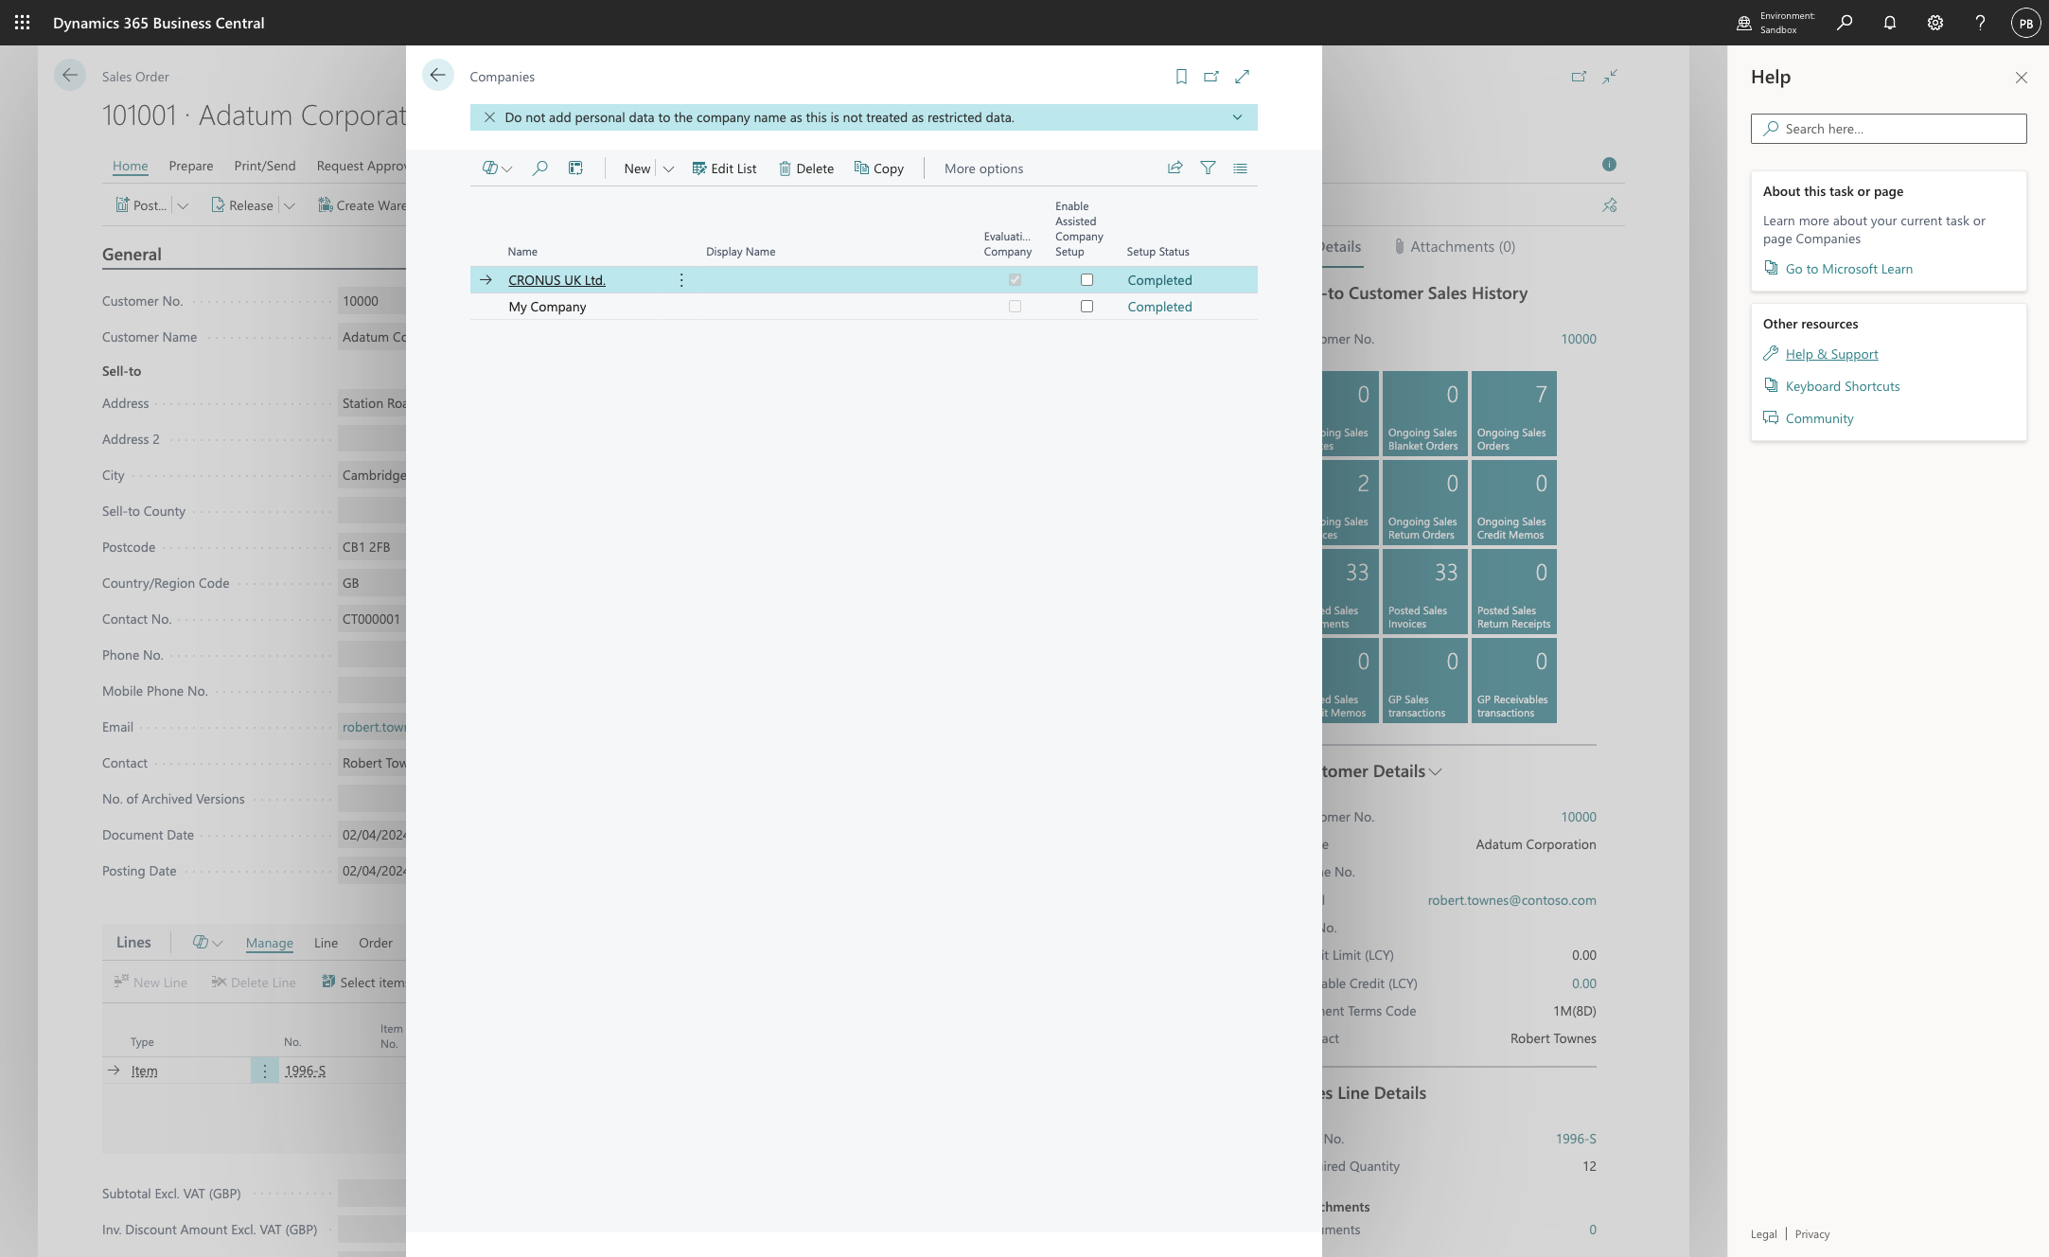This screenshot has width=2049, height=1257.
Task: Open the notifications bell
Action: click(1889, 23)
